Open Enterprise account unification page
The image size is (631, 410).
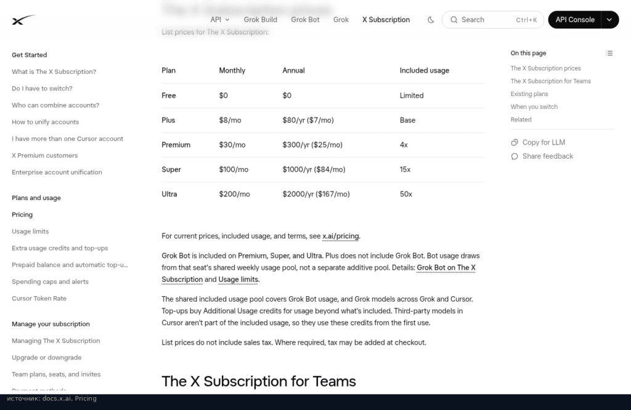57,172
